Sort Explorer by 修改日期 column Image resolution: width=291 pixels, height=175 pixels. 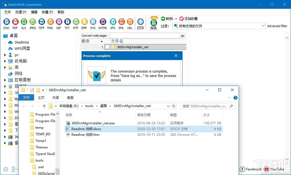click(152, 115)
